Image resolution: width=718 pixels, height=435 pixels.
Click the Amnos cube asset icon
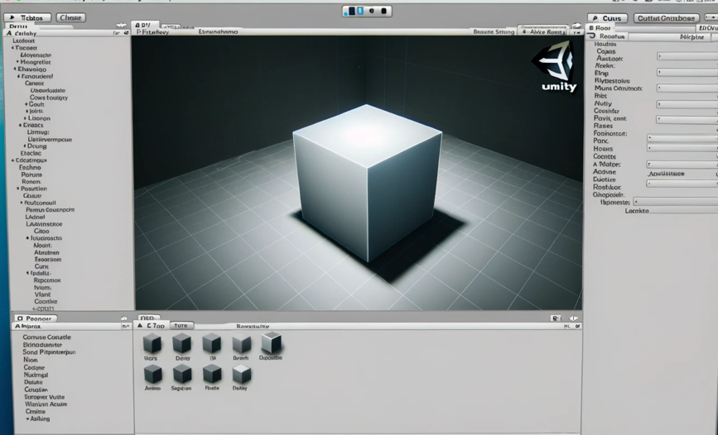tap(152, 375)
